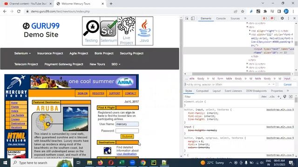
Task: Click the DevTools inspect element picker icon
Action: click(187, 19)
